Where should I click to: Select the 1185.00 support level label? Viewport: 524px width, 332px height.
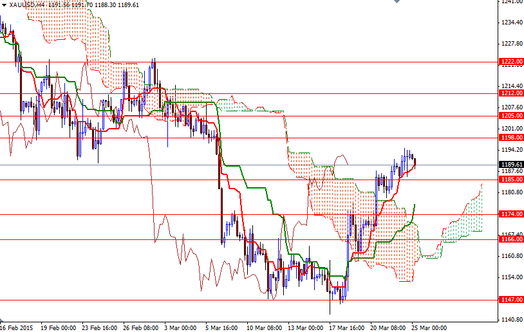(x=510, y=180)
